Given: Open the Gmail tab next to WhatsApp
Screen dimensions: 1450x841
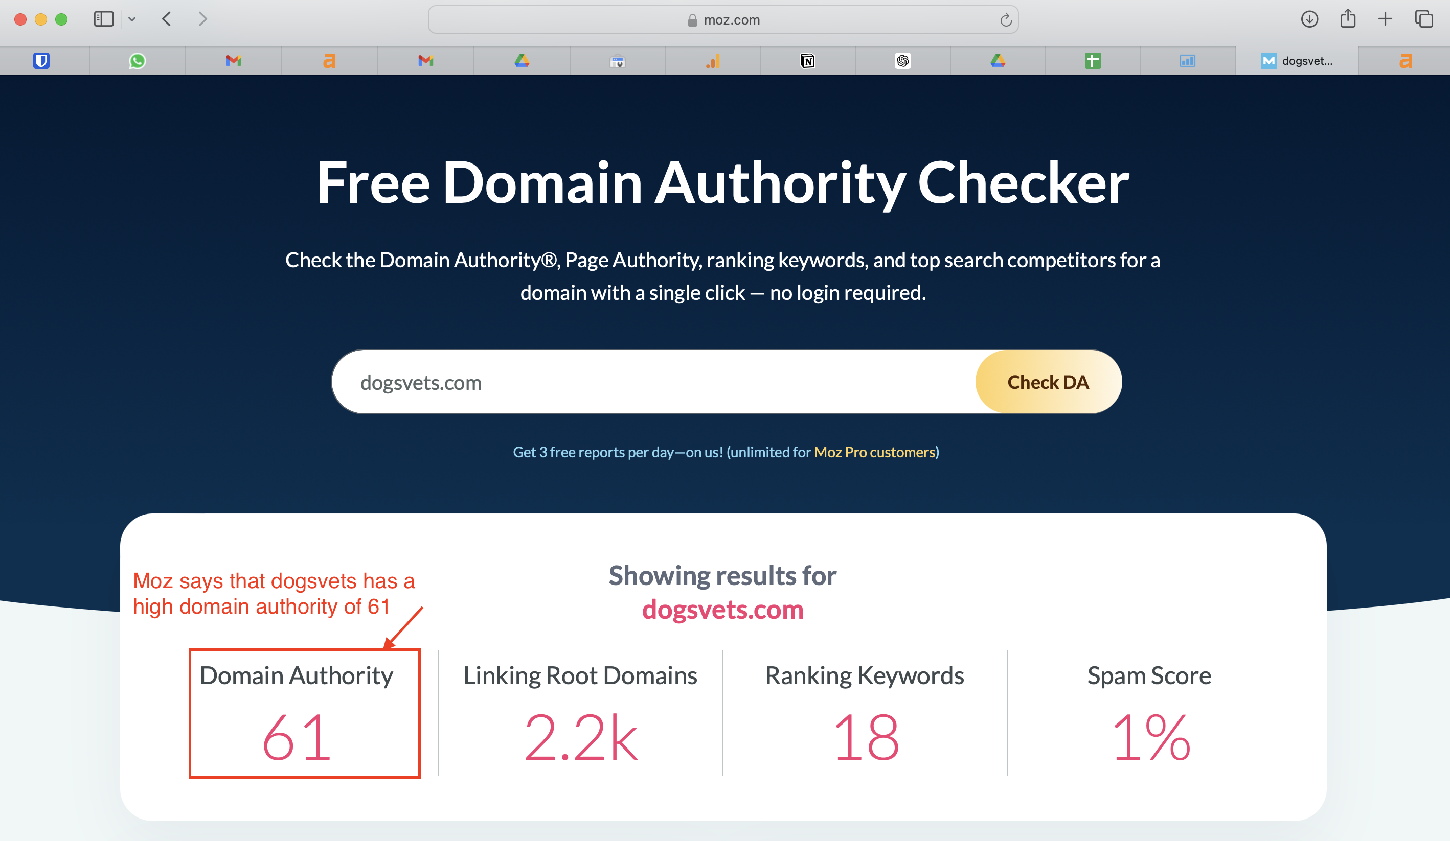Looking at the screenshot, I should [x=233, y=60].
